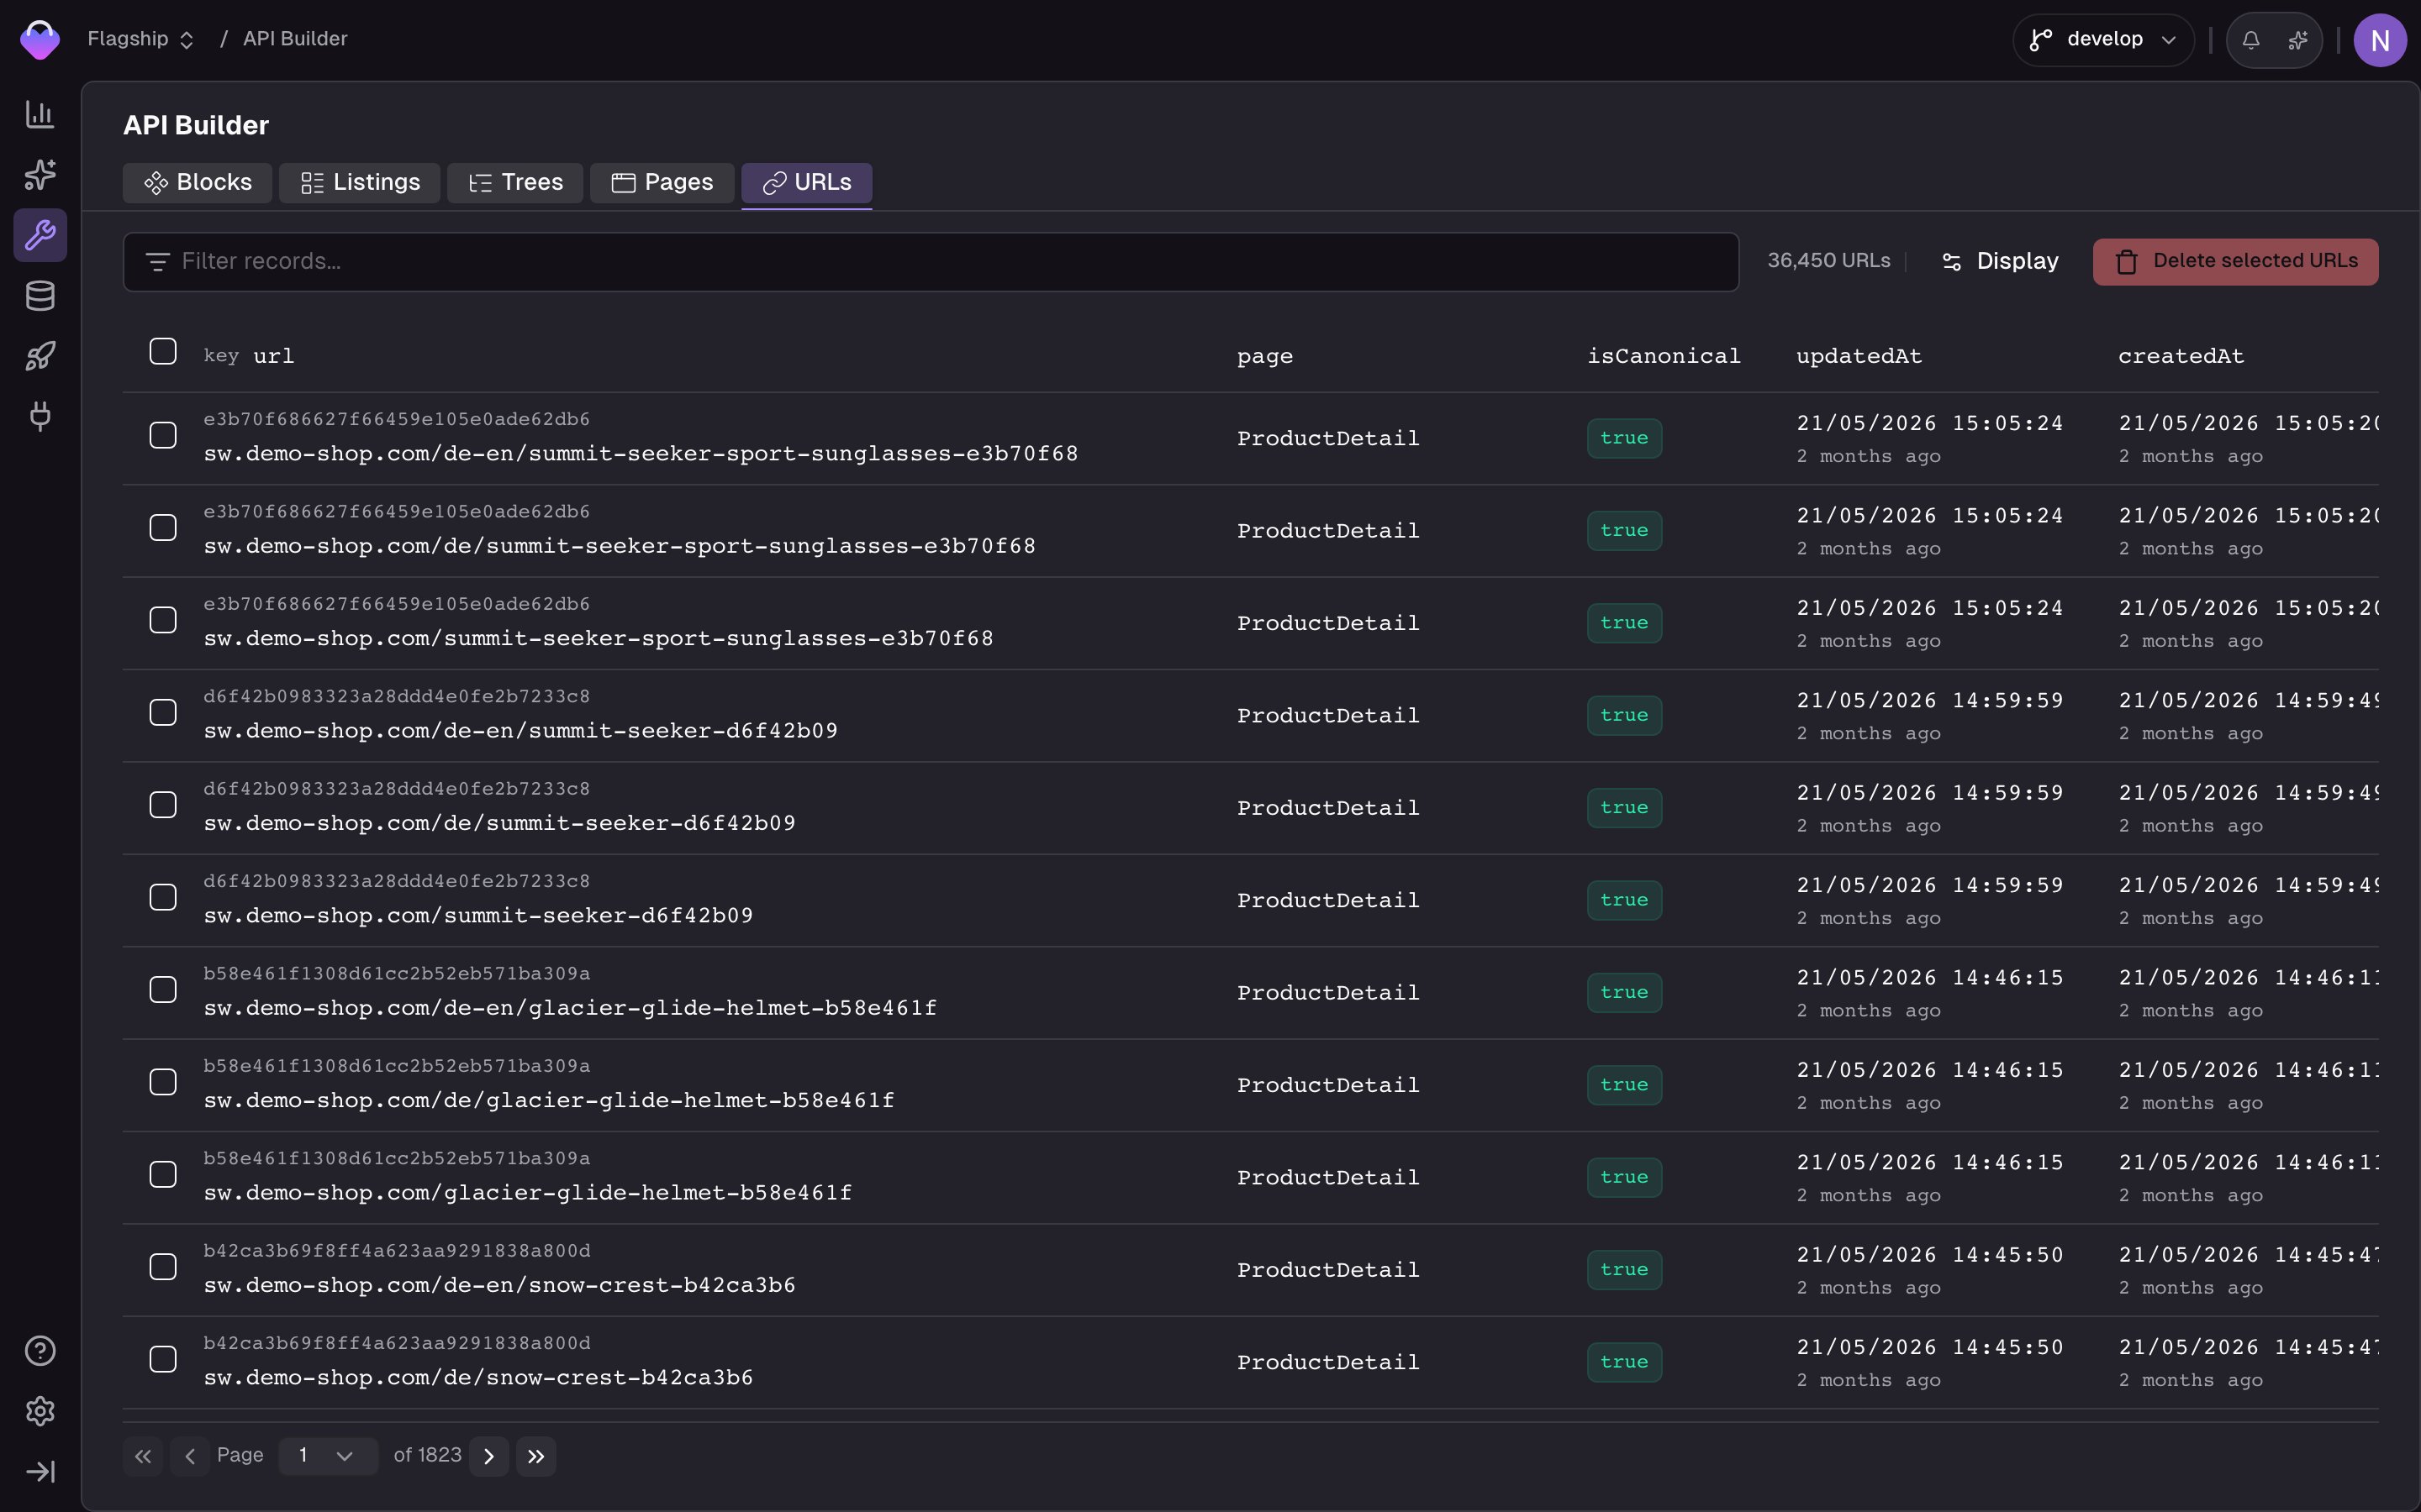Open the settings gear icon in sidebar

click(x=40, y=1411)
